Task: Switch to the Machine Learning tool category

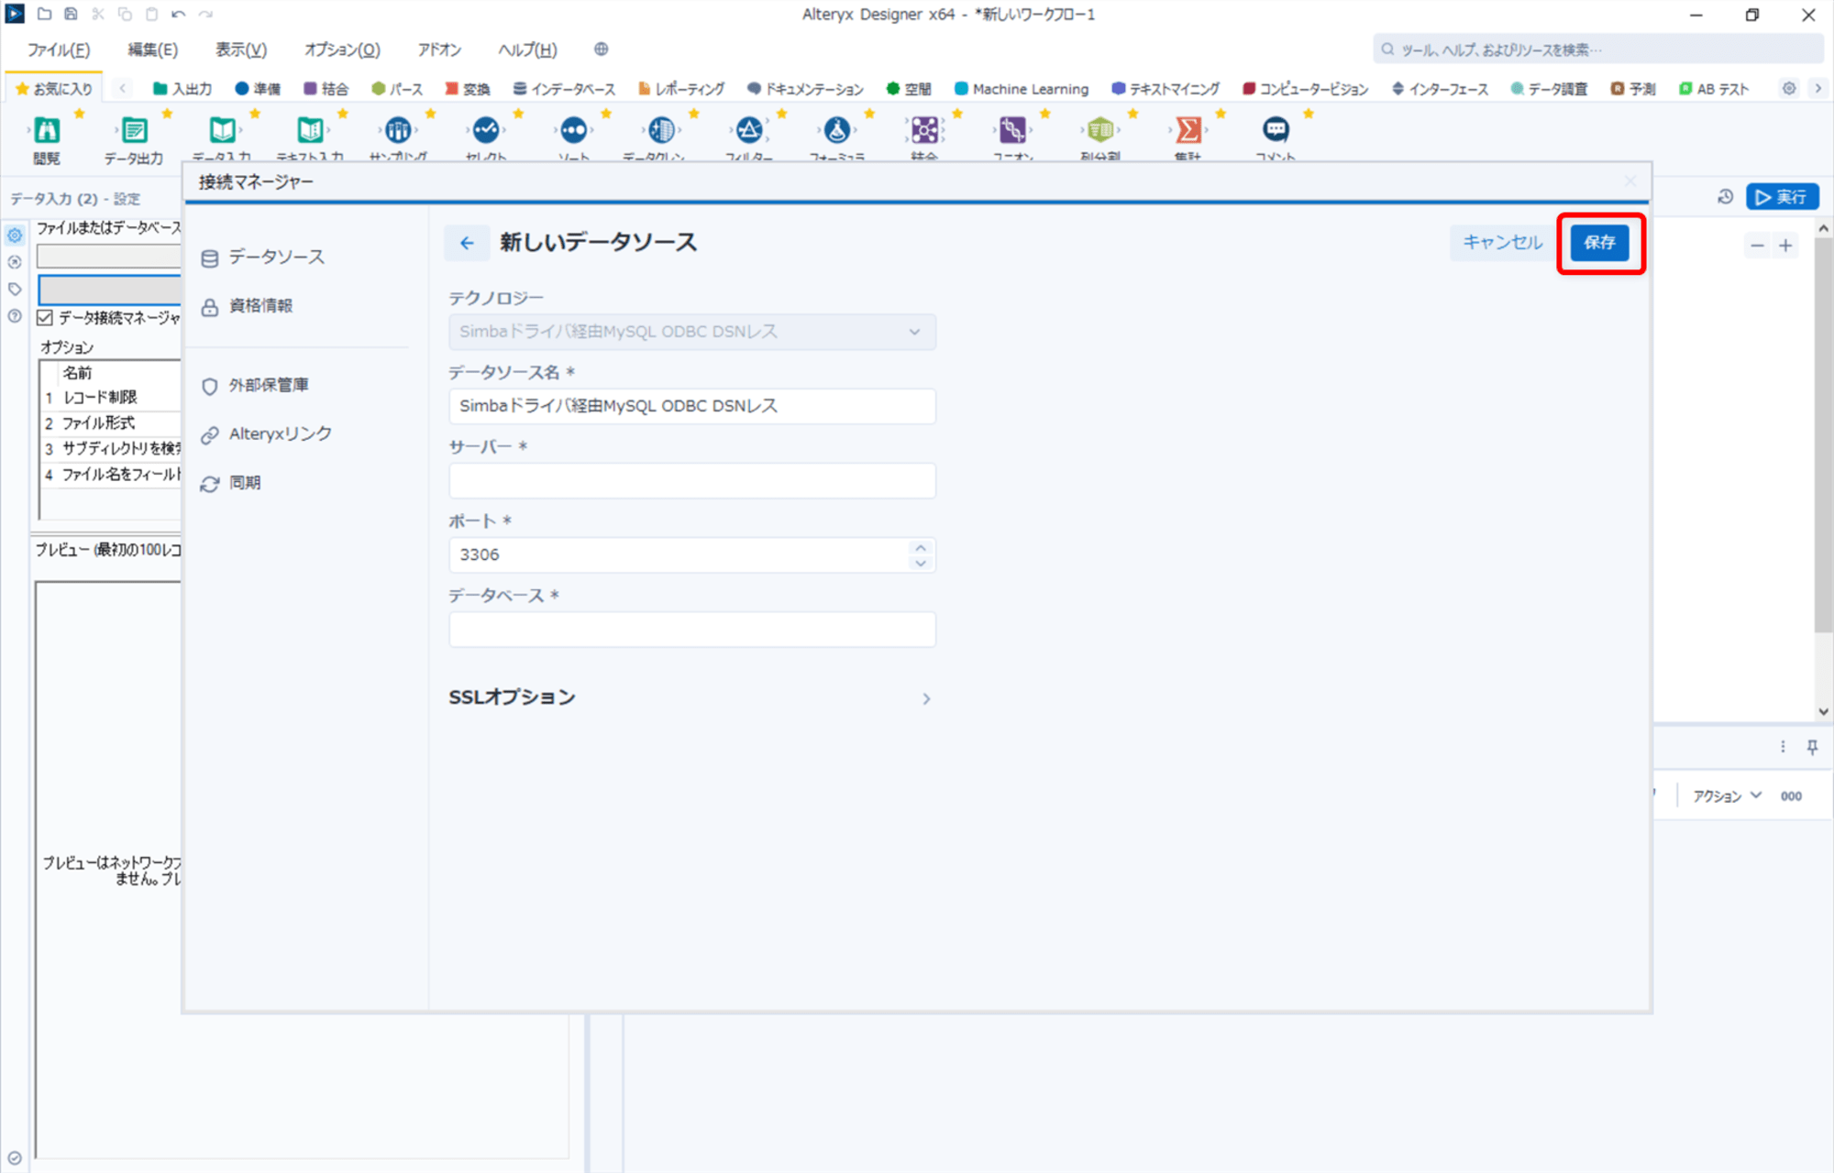Action: (x=1022, y=89)
